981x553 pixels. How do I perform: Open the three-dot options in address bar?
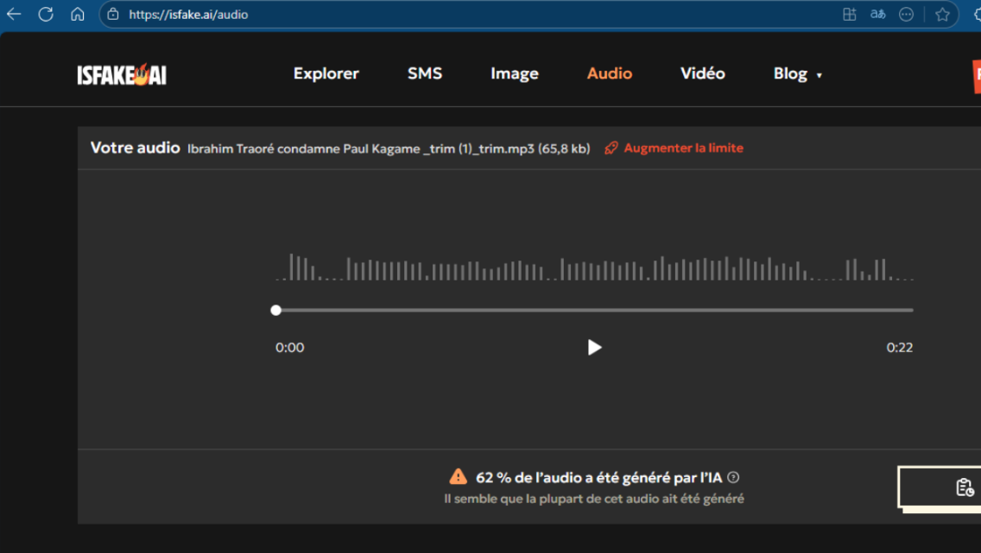coord(907,15)
